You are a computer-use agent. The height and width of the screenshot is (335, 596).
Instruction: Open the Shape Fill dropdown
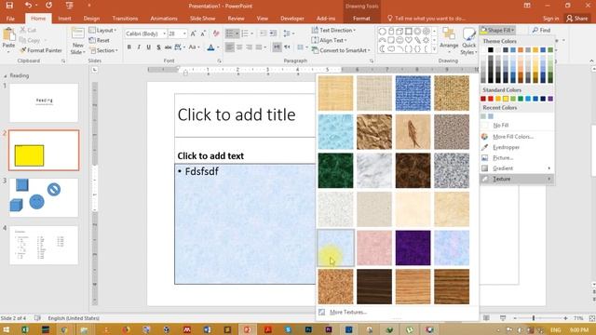pos(497,30)
